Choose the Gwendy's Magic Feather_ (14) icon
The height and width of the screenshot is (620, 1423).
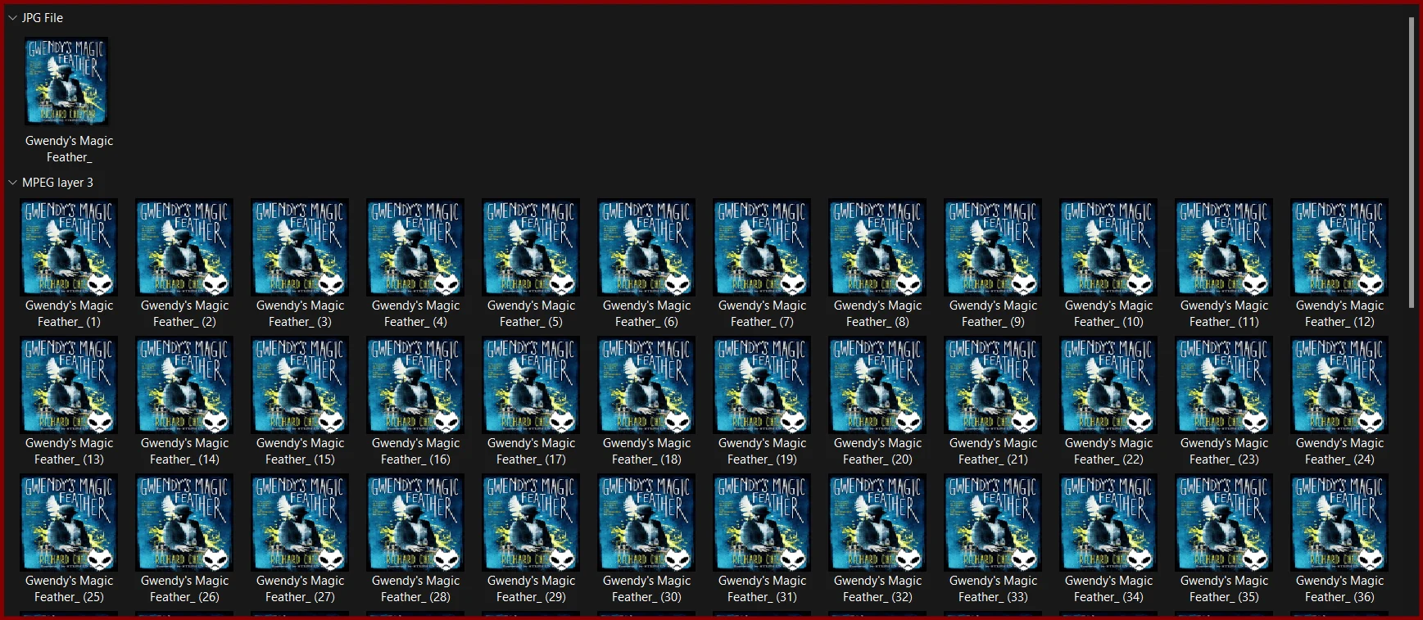184,385
